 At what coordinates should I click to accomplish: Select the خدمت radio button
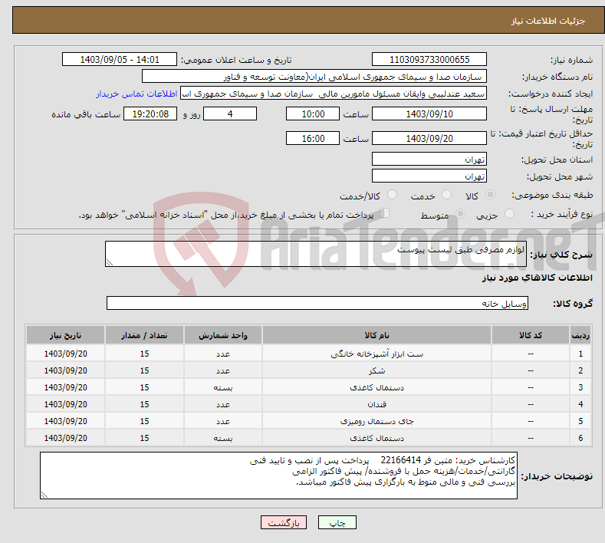click(446, 195)
